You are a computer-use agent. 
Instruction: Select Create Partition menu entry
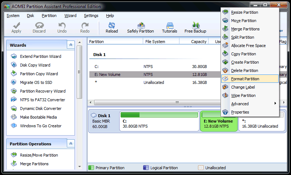click(x=250, y=62)
